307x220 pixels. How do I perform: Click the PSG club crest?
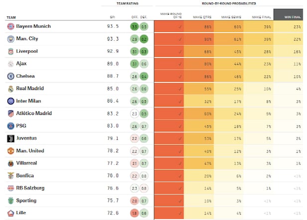[x=10, y=126]
